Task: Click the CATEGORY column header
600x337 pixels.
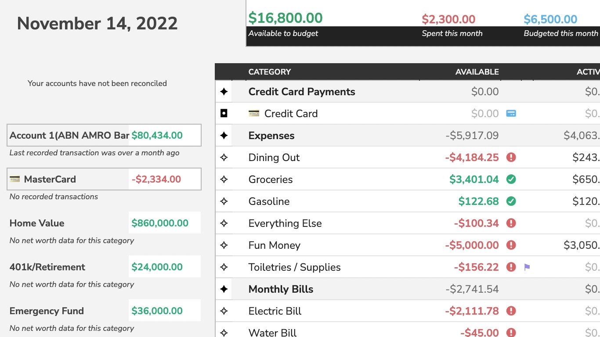Action: pos(270,72)
